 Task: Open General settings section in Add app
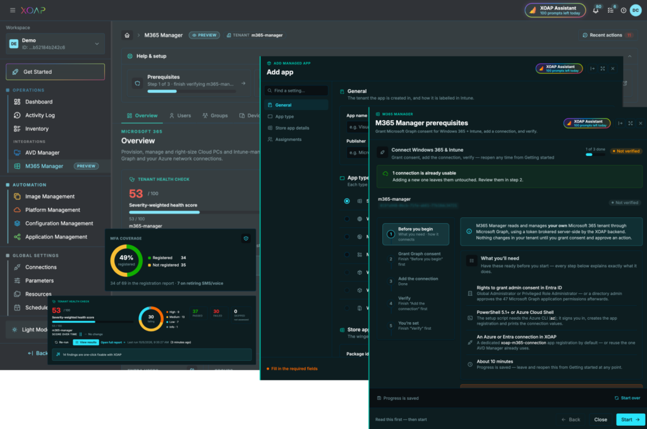coord(296,105)
